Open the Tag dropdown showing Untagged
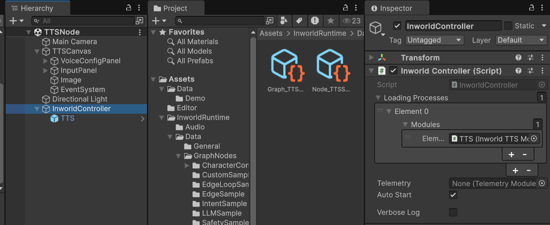Viewport: 550px width, 225px height. pyautogui.click(x=435, y=40)
